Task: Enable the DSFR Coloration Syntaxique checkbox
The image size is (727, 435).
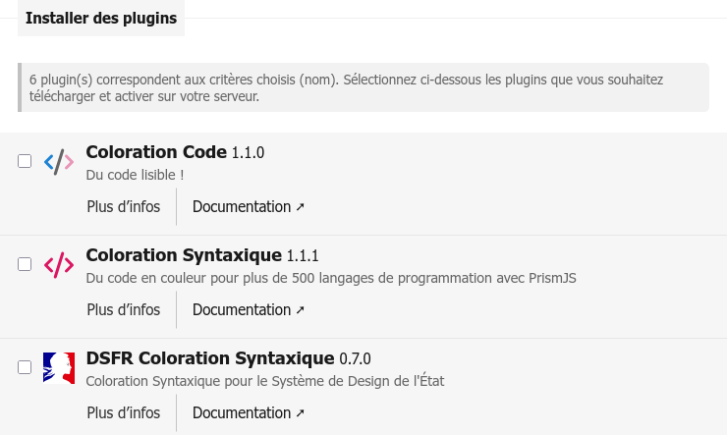Action: (x=25, y=367)
